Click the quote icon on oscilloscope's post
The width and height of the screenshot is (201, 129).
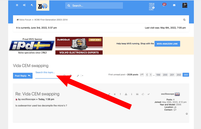click(137, 94)
